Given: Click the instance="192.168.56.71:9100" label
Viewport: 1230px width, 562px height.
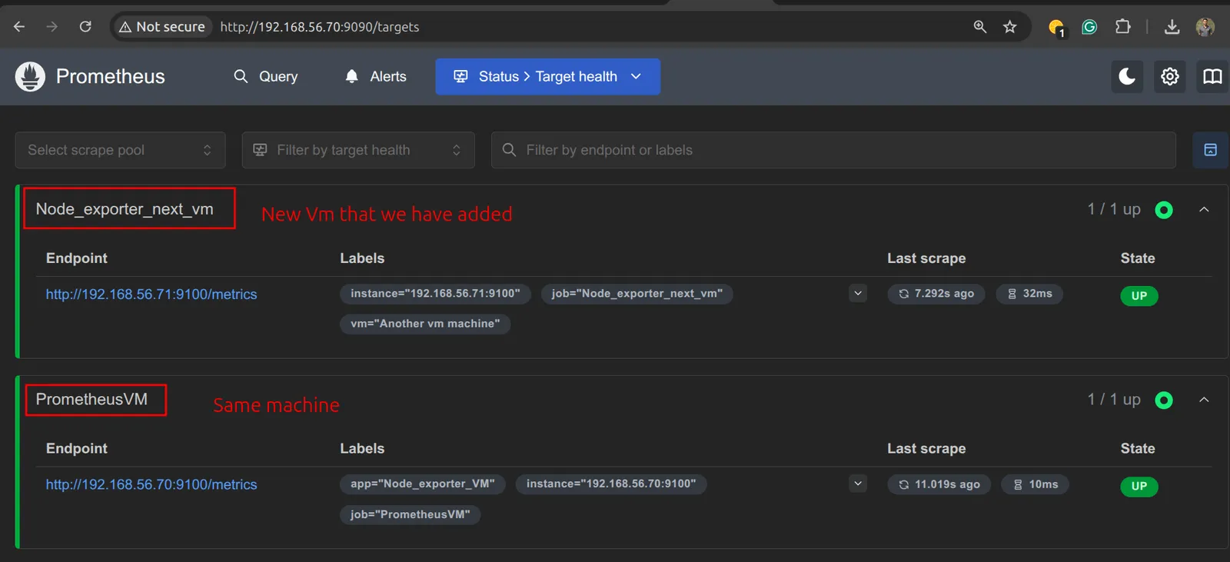Looking at the screenshot, I should point(435,294).
